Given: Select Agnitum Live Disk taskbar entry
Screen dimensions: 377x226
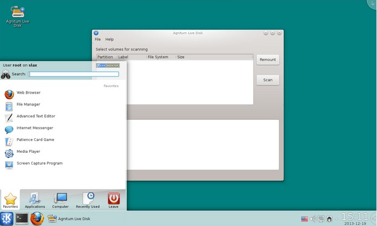Looking at the screenshot, I should pyautogui.click(x=69, y=218).
